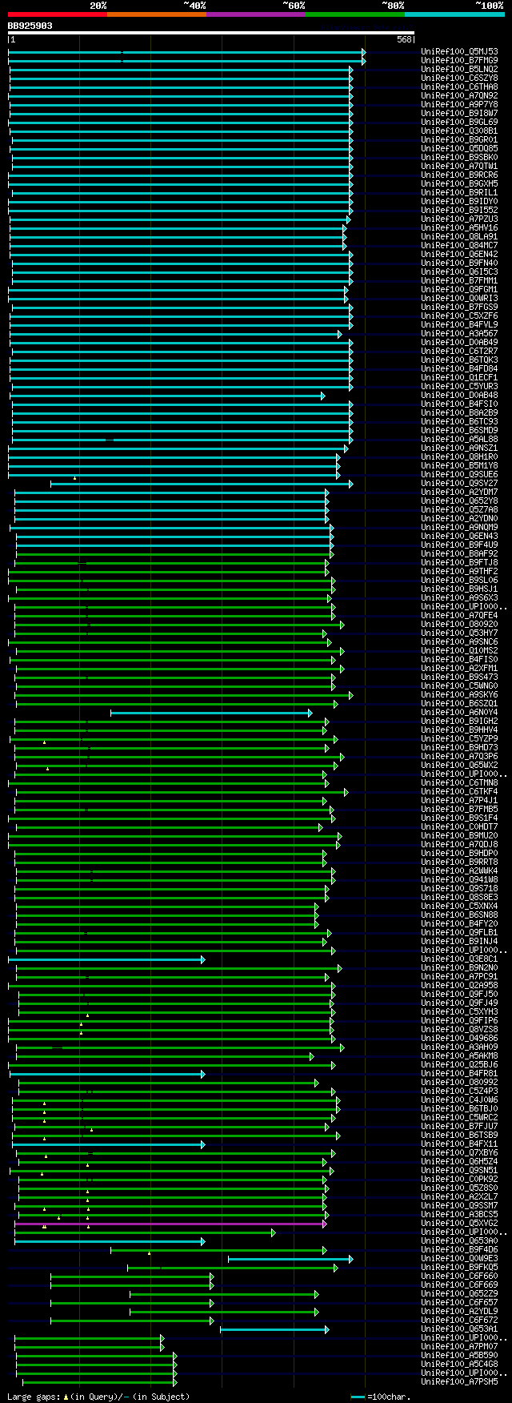Open hit UniRef100_B9I8W7
The height and width of the screenshot is (1403, 512).
[459, 114]
